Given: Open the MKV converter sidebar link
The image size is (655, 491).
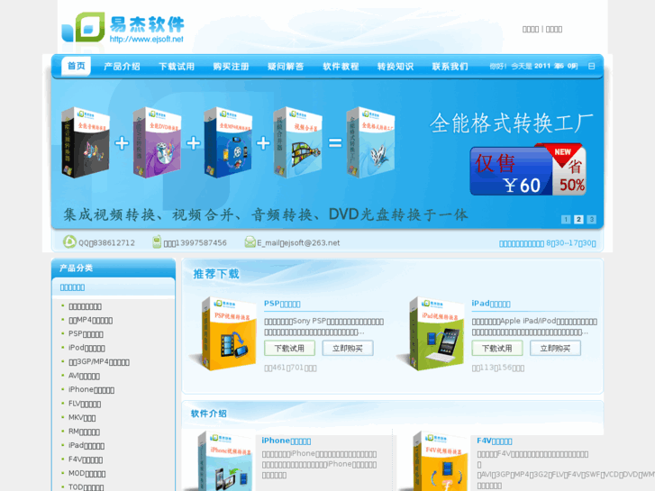Looking at the screenshot, I should point(82,418).
